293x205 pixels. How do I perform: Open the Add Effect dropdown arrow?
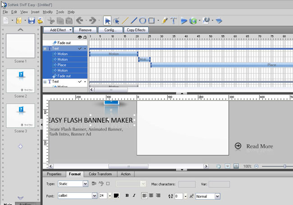click(70, 30)
